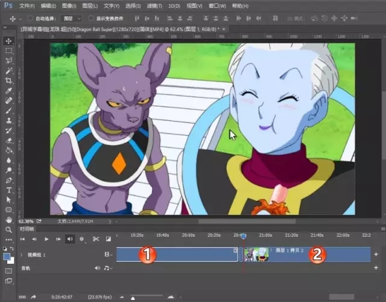Select the Eyedropper tool
Screen dimensions: 386x302
click(8, 91)
